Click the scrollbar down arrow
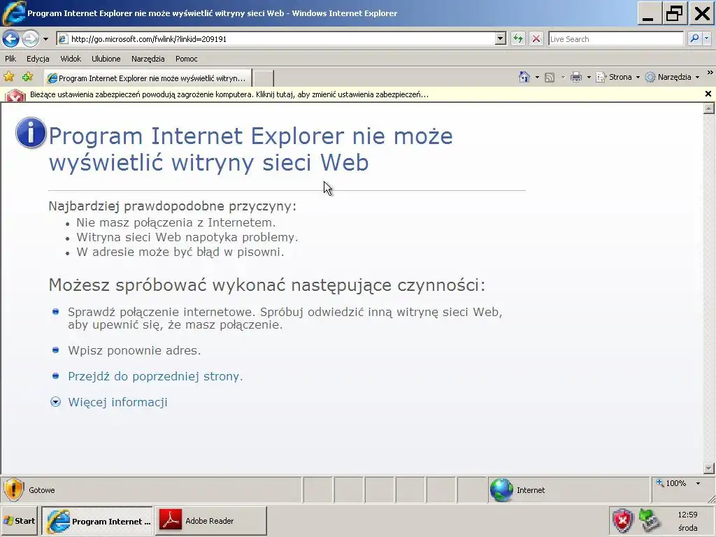The image size is (716, 537). point(709,468)
